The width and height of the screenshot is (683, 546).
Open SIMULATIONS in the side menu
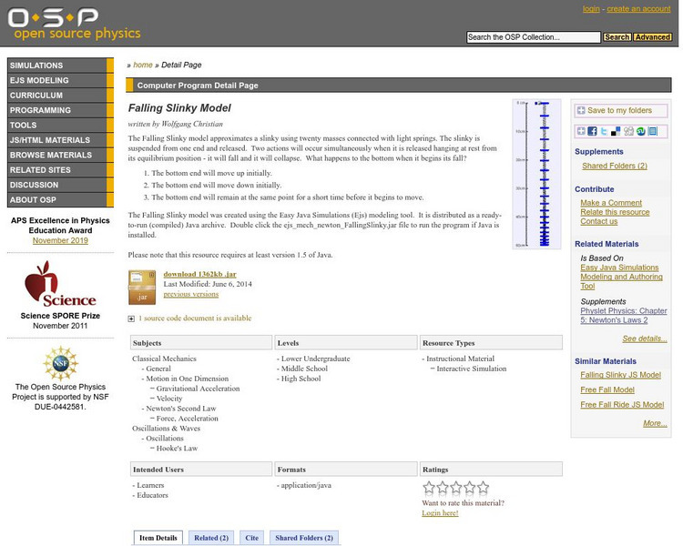tap(60, 66)
